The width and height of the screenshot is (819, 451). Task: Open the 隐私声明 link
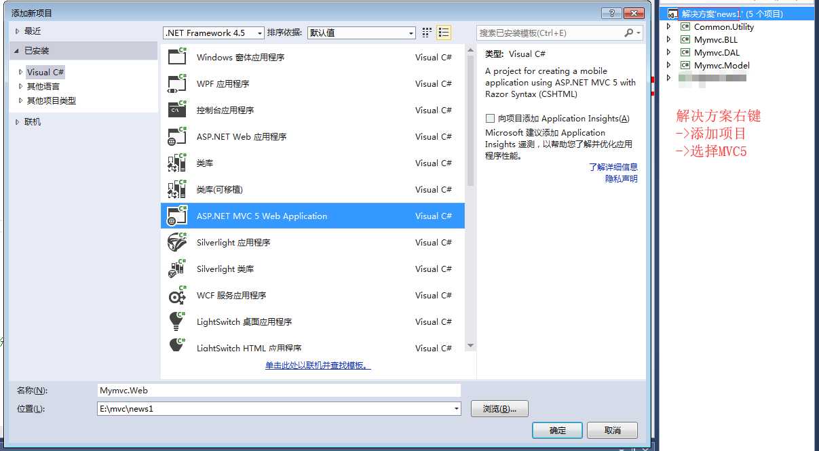(x=622, y=178)
